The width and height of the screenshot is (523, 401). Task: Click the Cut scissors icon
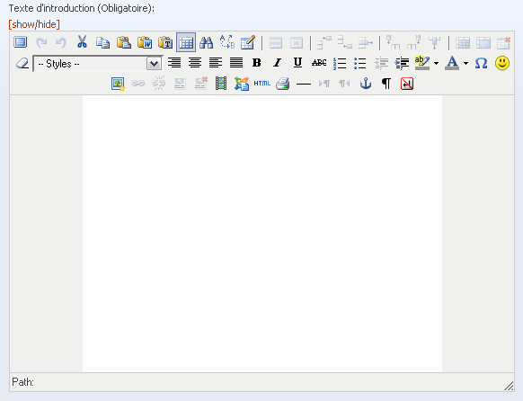click(82, 42)
